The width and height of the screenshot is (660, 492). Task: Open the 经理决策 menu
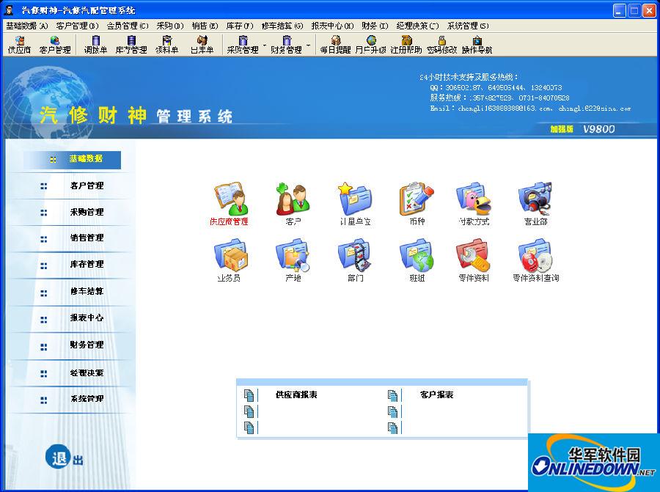[x=417, y=26]
